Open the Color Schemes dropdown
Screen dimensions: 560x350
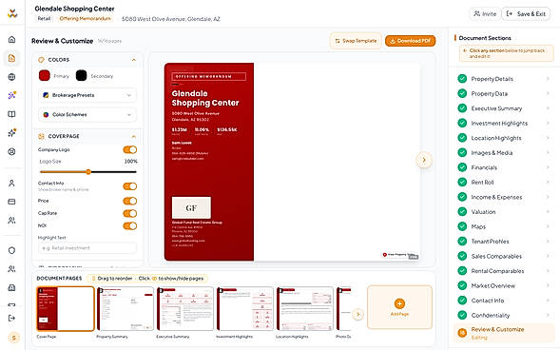(x=87, y=115)
